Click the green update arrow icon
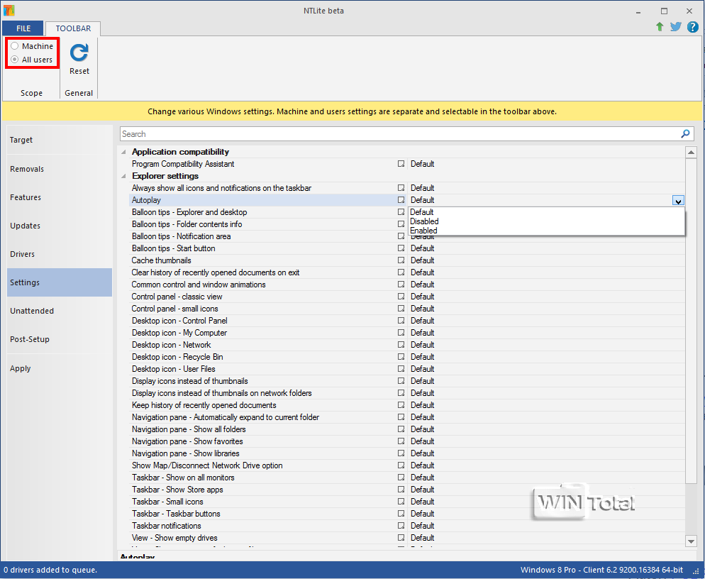 pyautogui.click(x=660, y=27)
